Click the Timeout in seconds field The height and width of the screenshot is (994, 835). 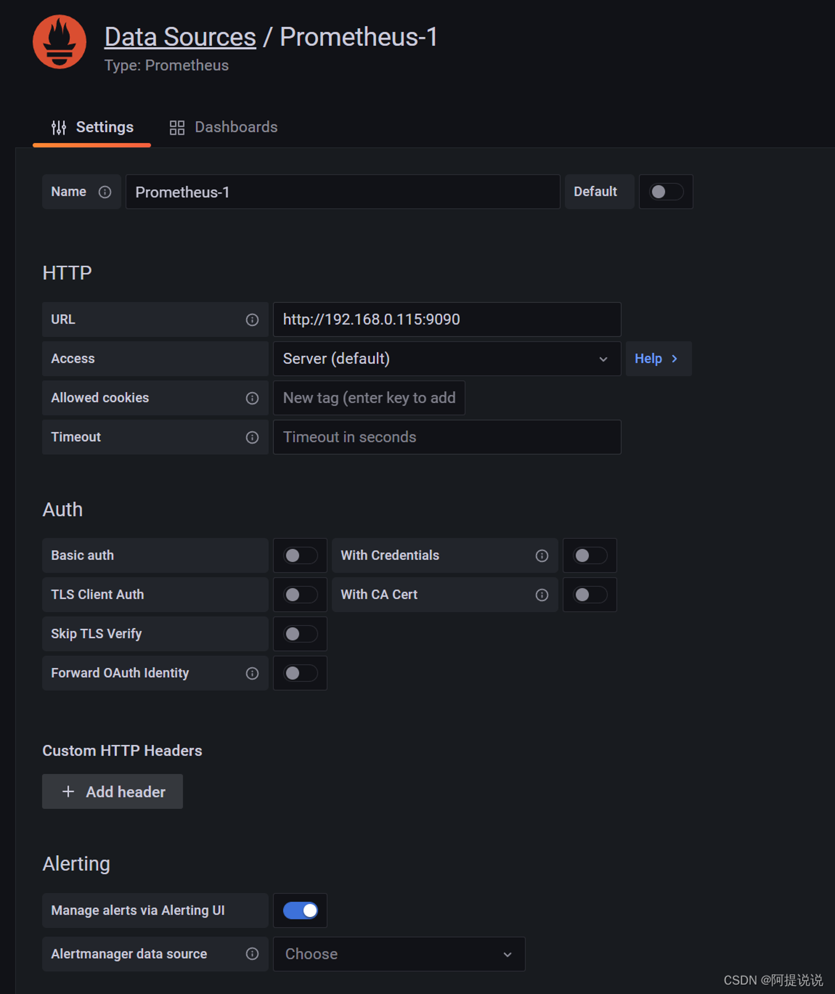click(x=447, y=437)
